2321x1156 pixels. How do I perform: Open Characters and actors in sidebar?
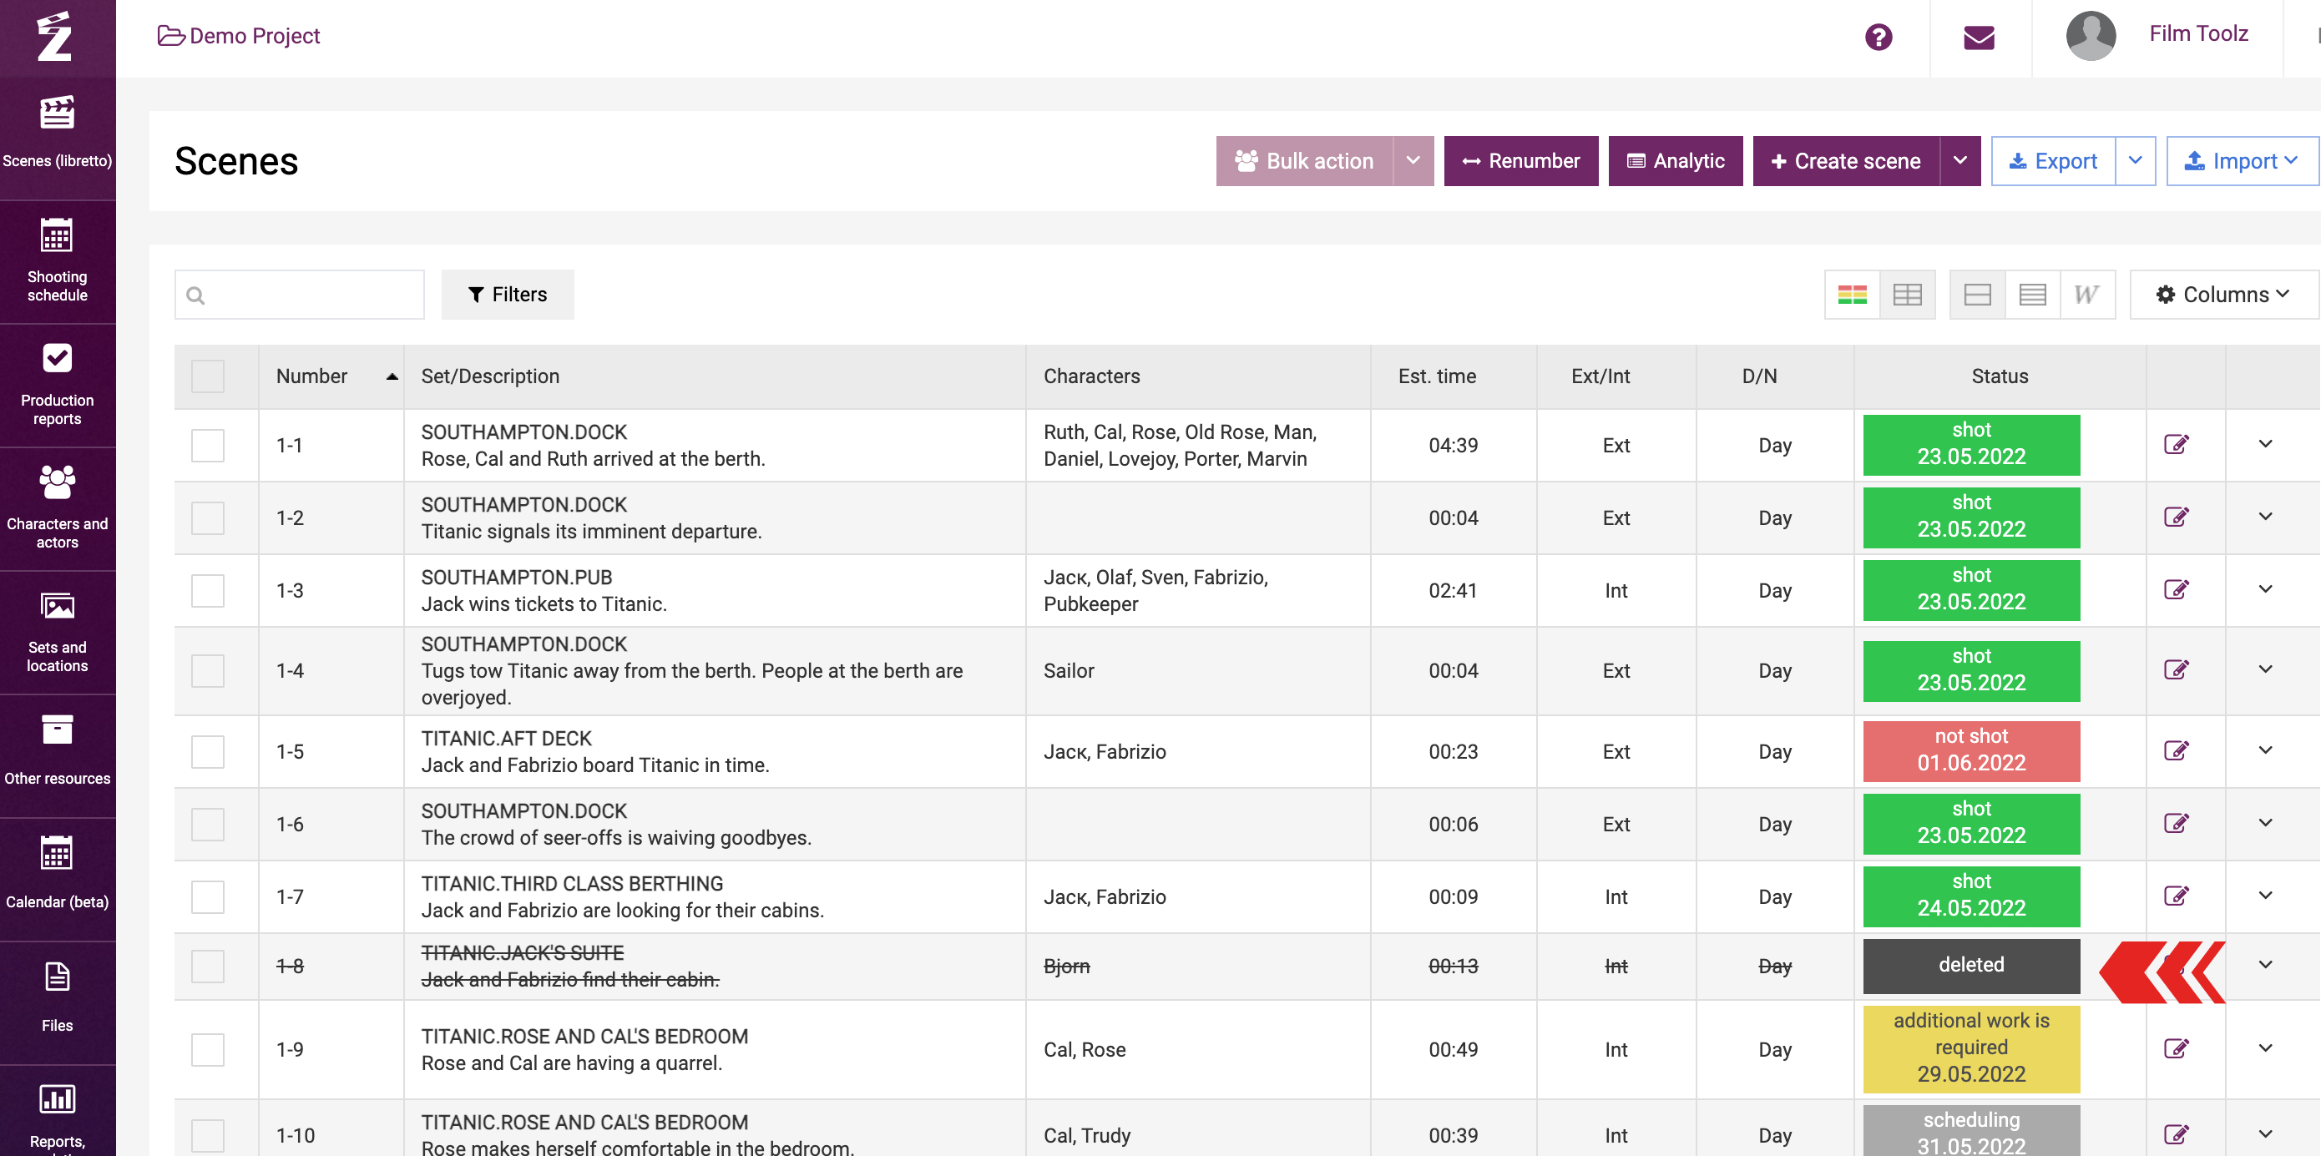click(x=57, y=508)
